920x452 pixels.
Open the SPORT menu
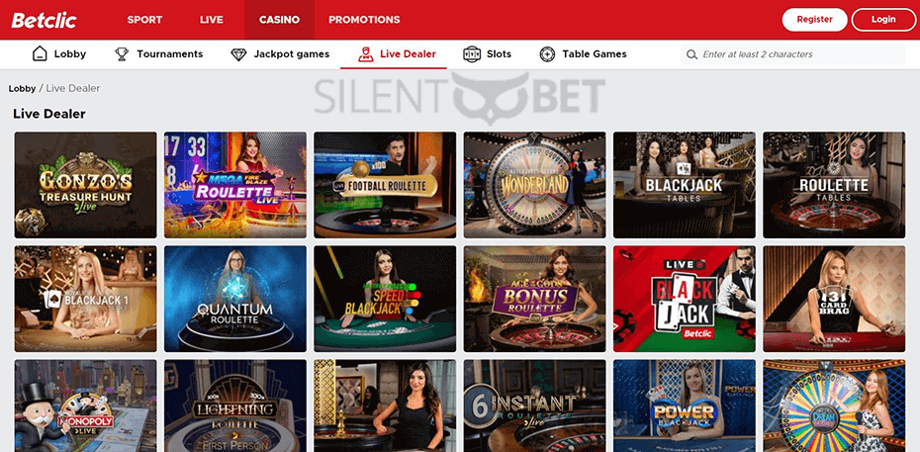click(144, 20)
